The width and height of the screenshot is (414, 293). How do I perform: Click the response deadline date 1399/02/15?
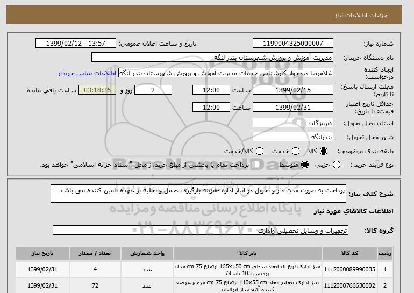[293, 90]
